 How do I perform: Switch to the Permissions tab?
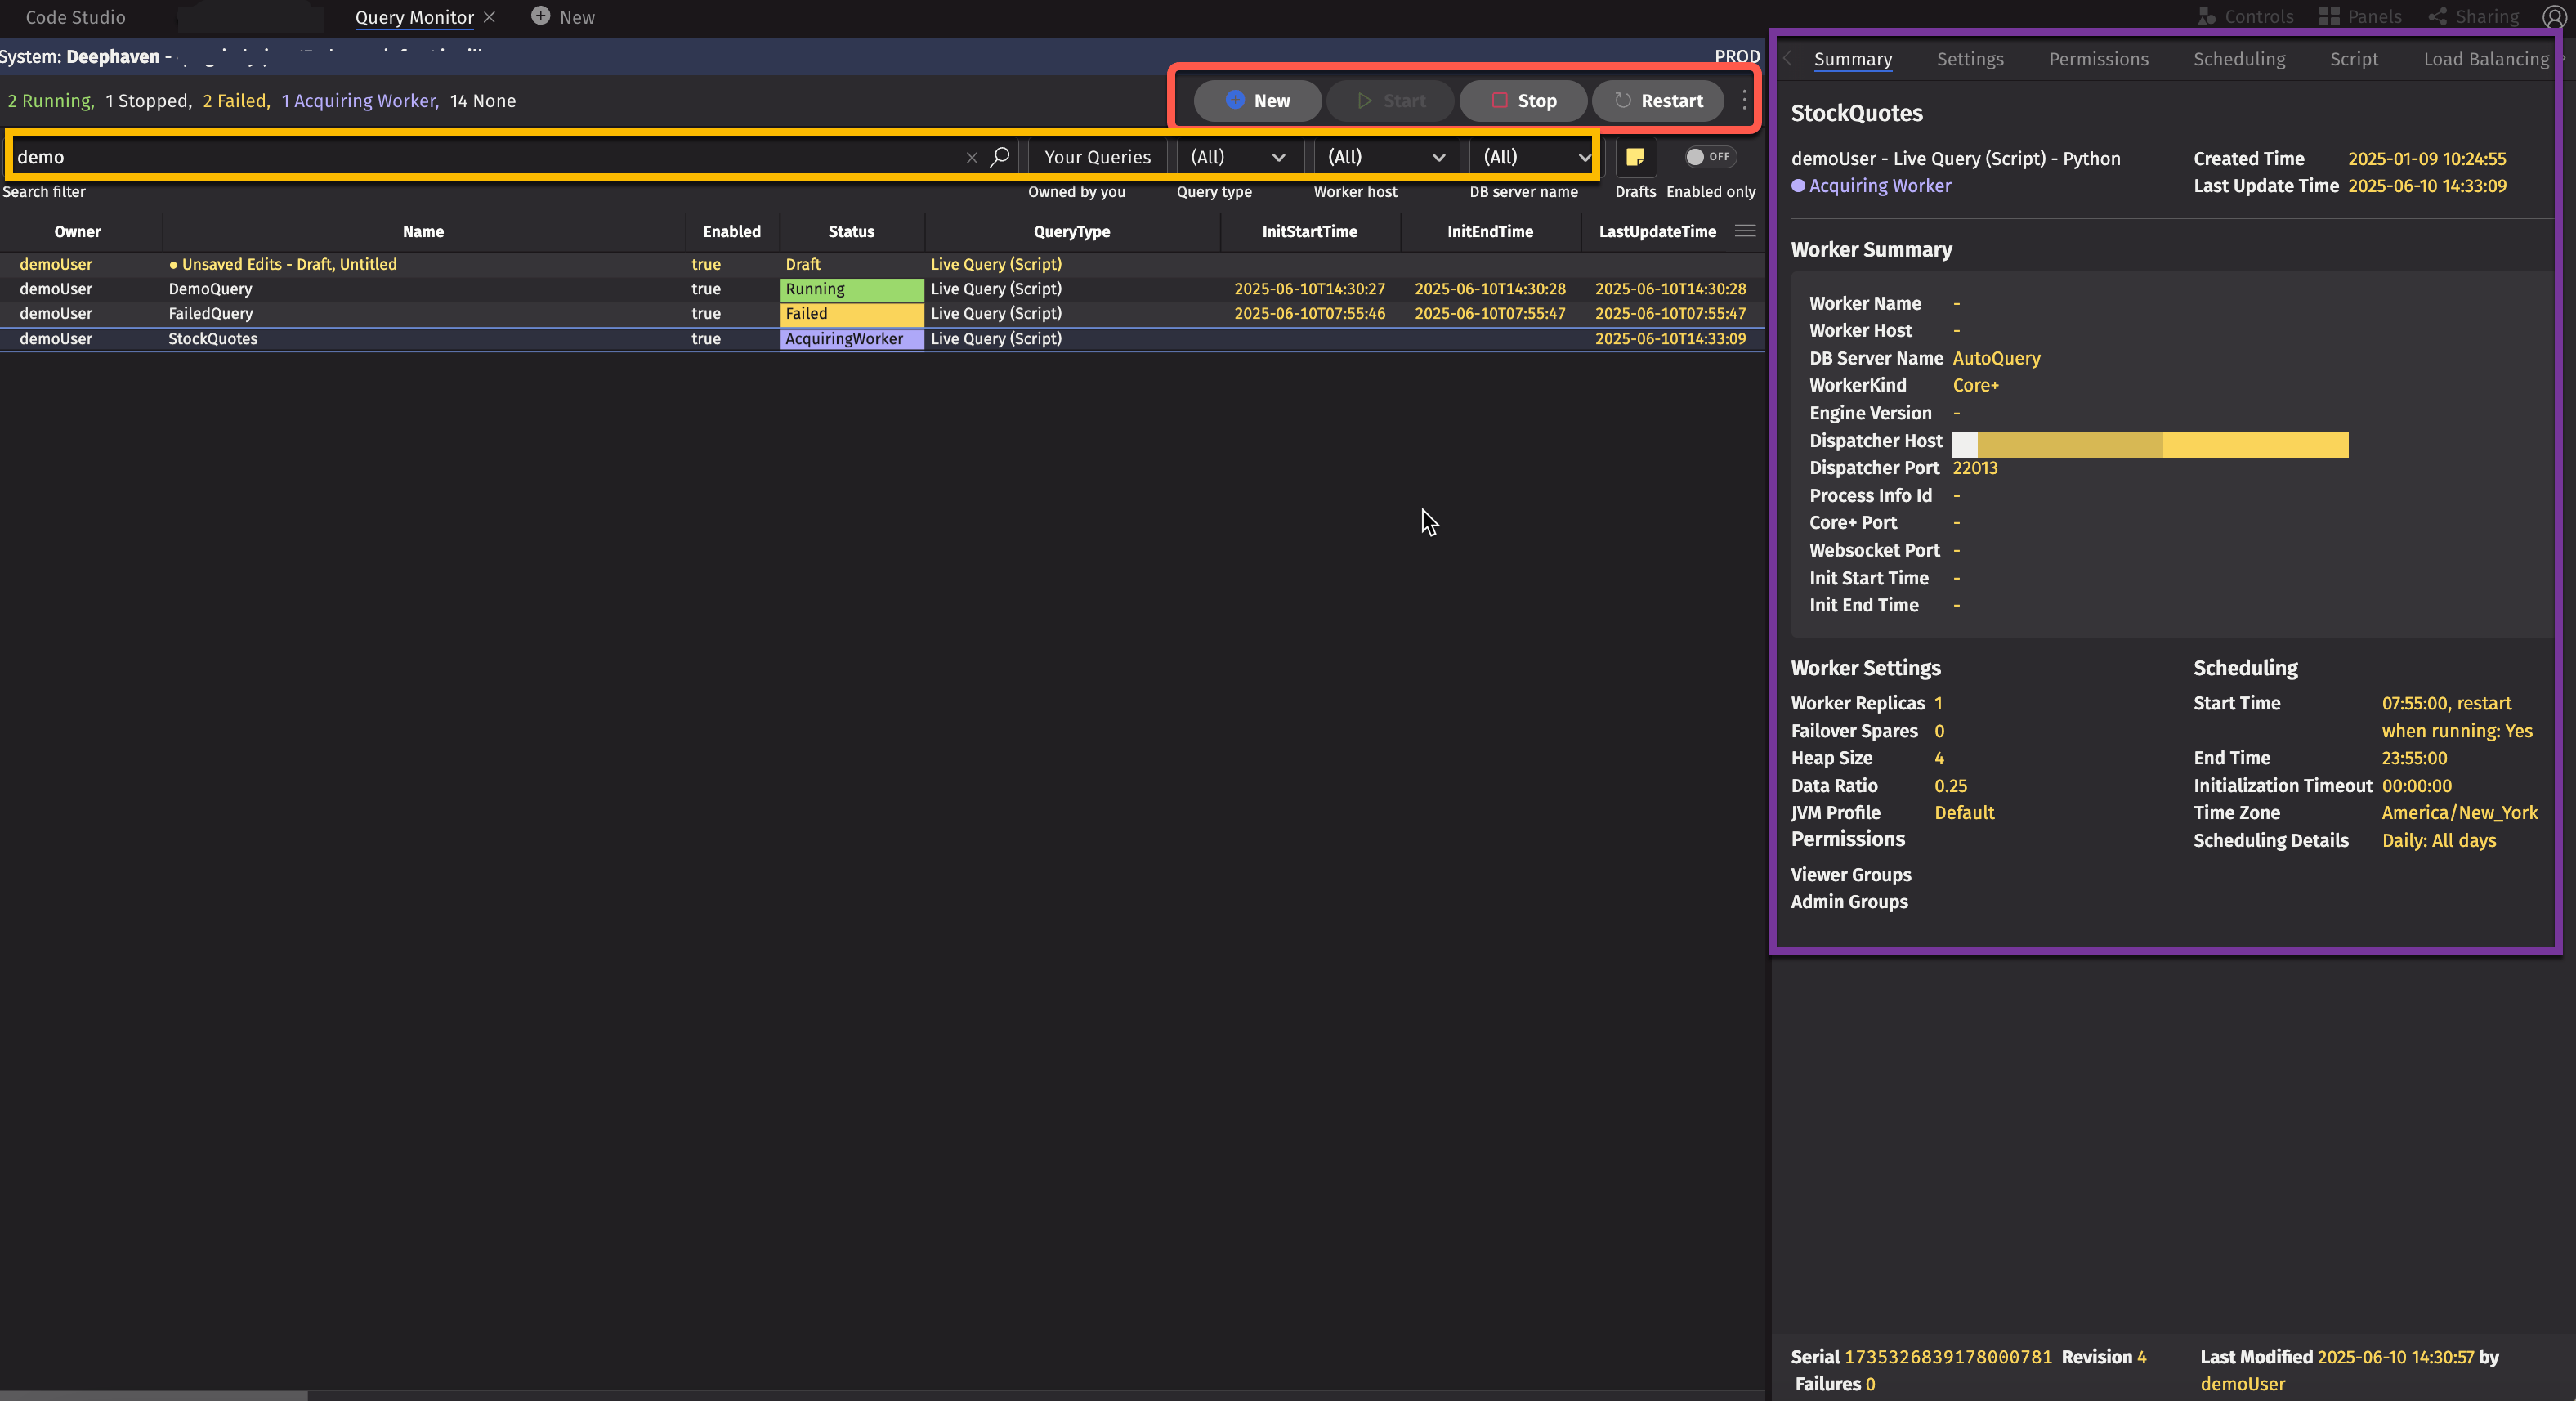tap(2098, 59)
